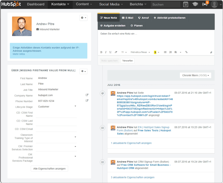Expand the Berichte menu

(138, 4)
